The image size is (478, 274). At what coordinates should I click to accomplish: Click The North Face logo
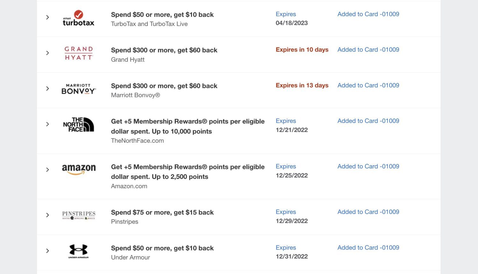(x=78, y=125)
